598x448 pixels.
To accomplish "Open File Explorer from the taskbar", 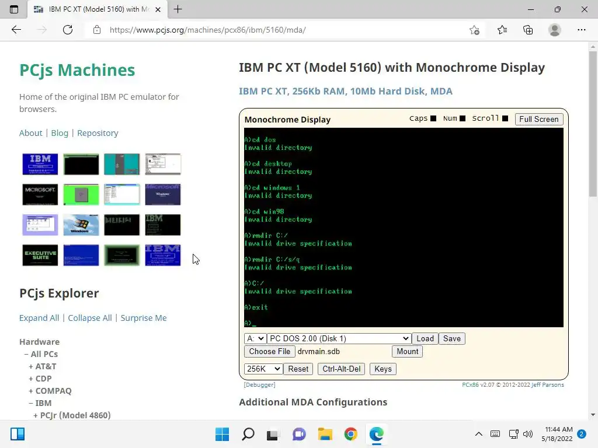I will [x=325, y=434].
